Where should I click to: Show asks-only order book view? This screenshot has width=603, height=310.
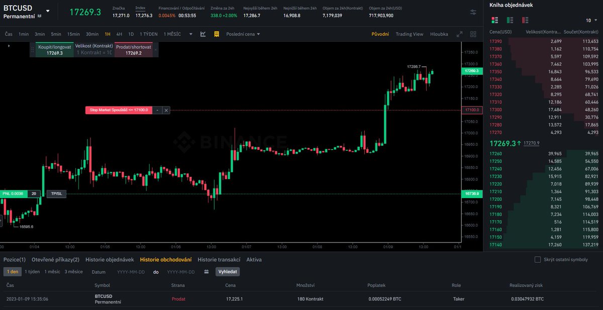pyautogui.click(x=525, y=20)
